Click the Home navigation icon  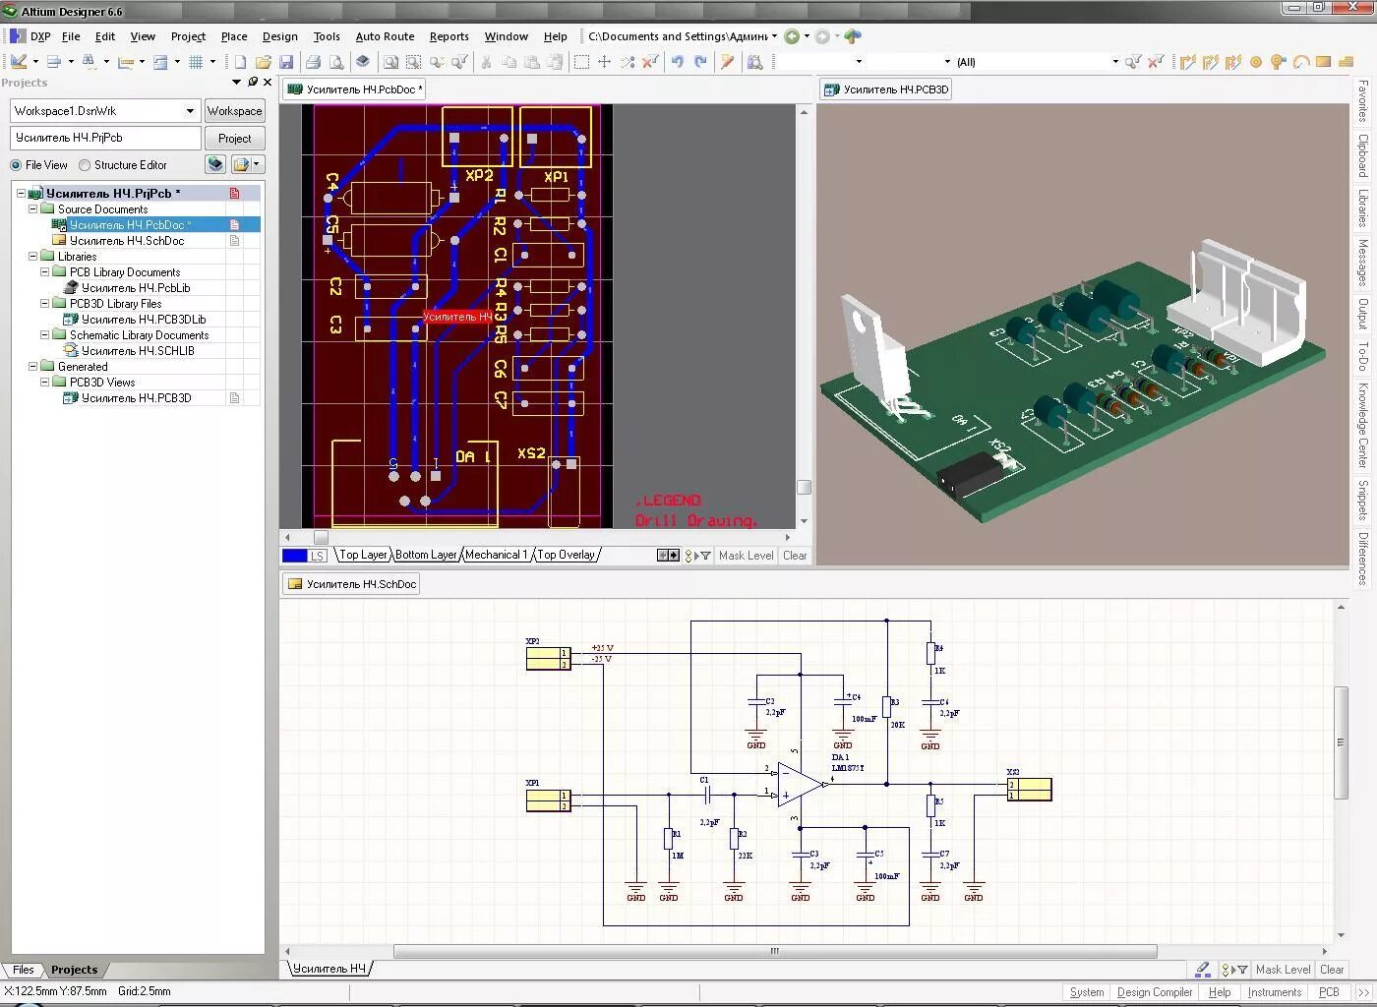pyautogui.click(x=853, y=36)
